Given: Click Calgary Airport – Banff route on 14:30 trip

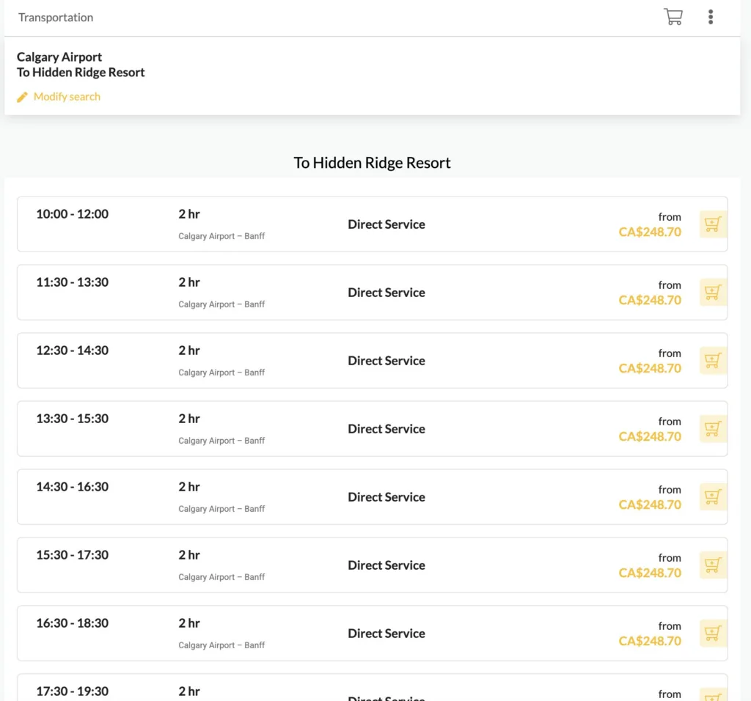Looking at the screenshot, I should [x=221, y=508].
